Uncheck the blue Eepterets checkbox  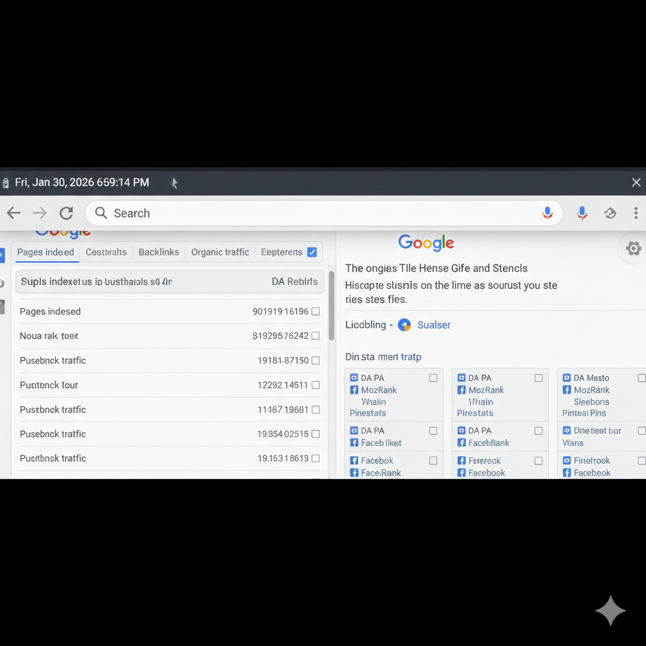click(312, 252)
